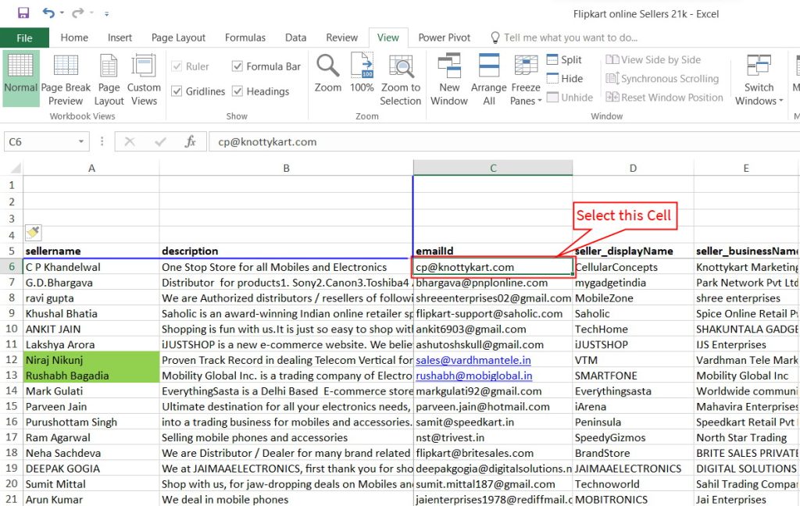Click cell flipkart@britesales.com
Screen dimensions: 800x506
point(493,453)
